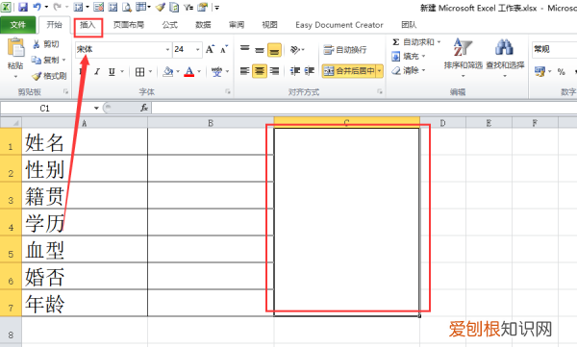Expand the font size 24 dropdown
The width and height of the screenshot is (577, 347).
point(197,49)
